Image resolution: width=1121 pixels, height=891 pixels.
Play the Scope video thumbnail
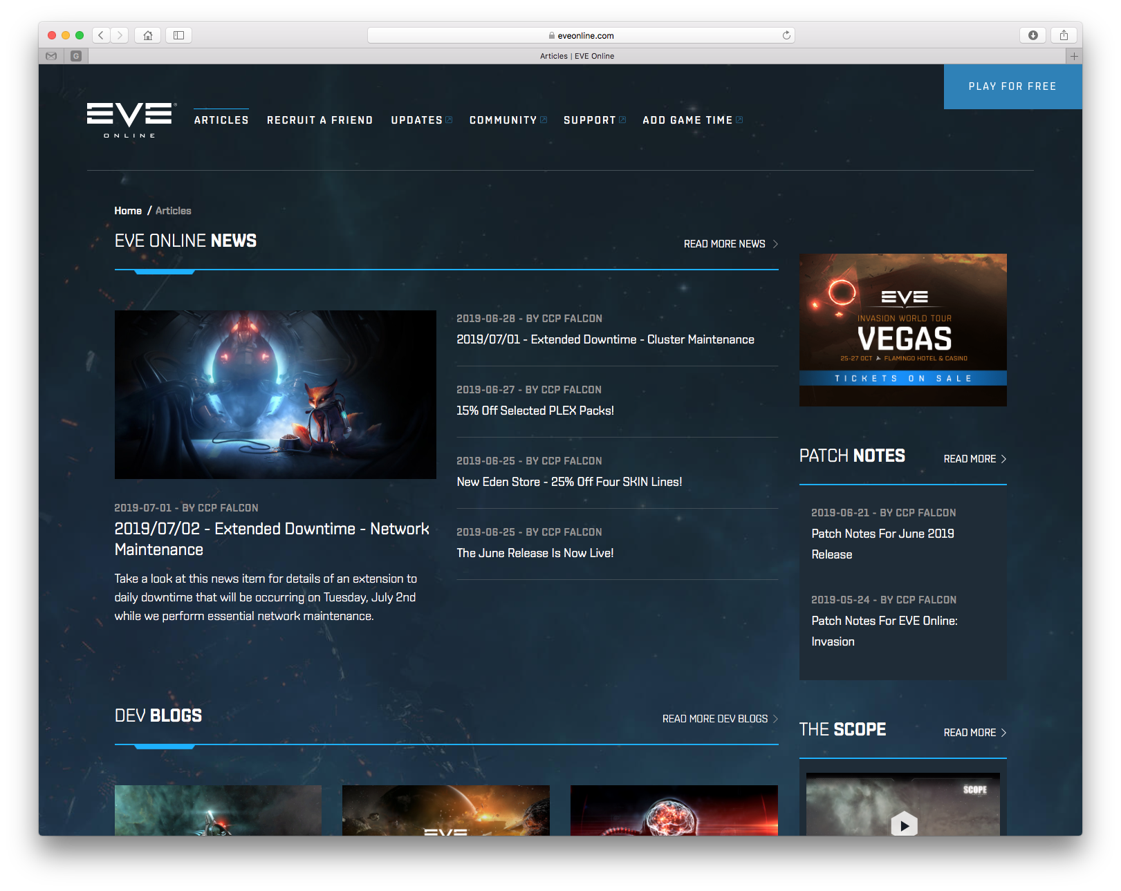(x=903, y=824)
